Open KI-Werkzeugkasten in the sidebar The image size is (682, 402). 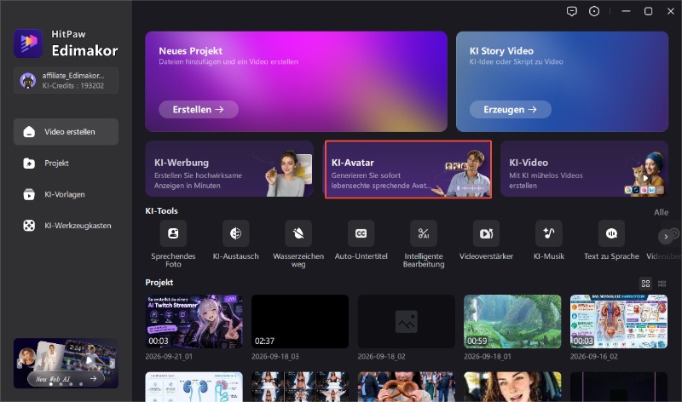(66, 226)
